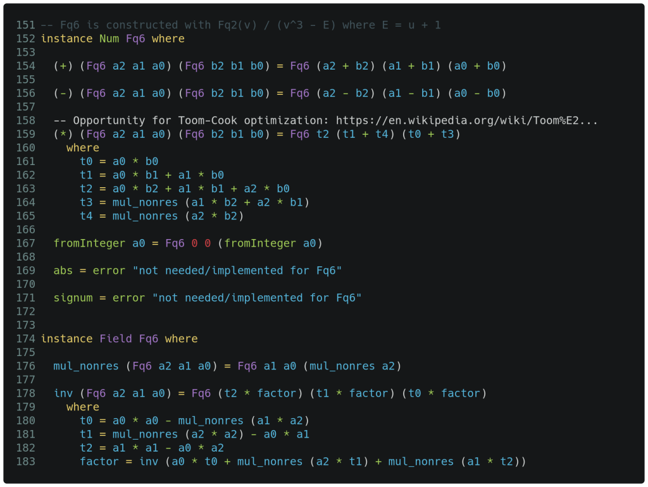Click the where keyword on line 179
This screenshot has height=487, width=648.
(x=83, y=407)
